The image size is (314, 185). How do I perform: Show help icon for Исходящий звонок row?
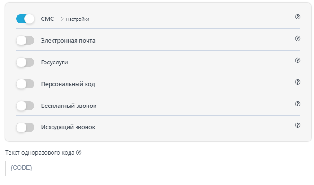click(x=297, y=125)
